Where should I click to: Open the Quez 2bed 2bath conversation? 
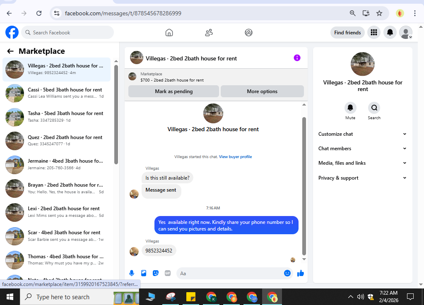click(56, 141)
